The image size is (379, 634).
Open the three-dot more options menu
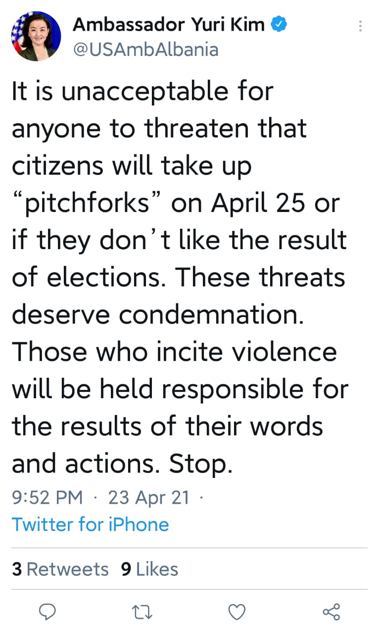(x=361, y=26)
